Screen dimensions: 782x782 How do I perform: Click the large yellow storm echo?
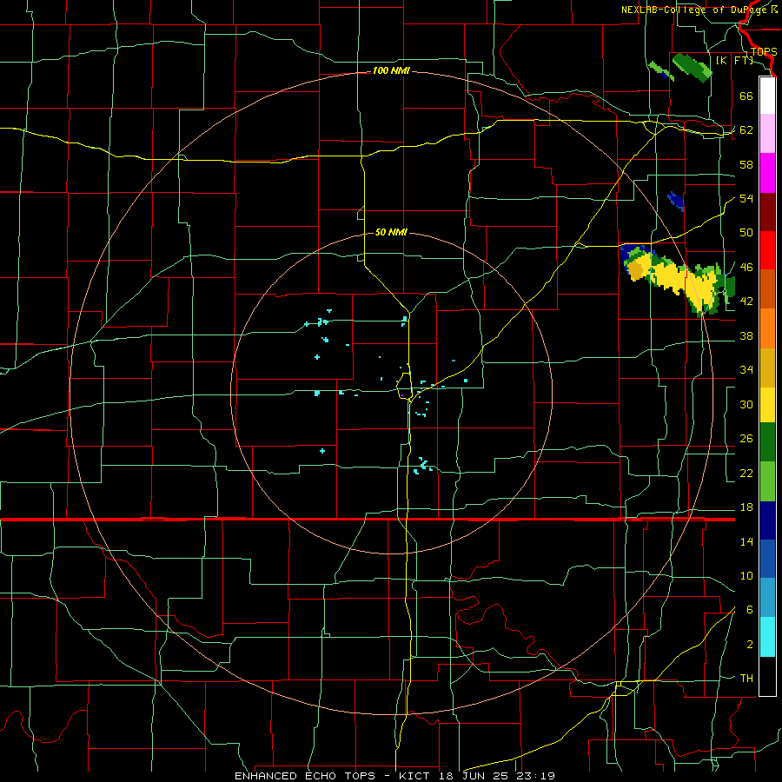click(x=679, y=279)
